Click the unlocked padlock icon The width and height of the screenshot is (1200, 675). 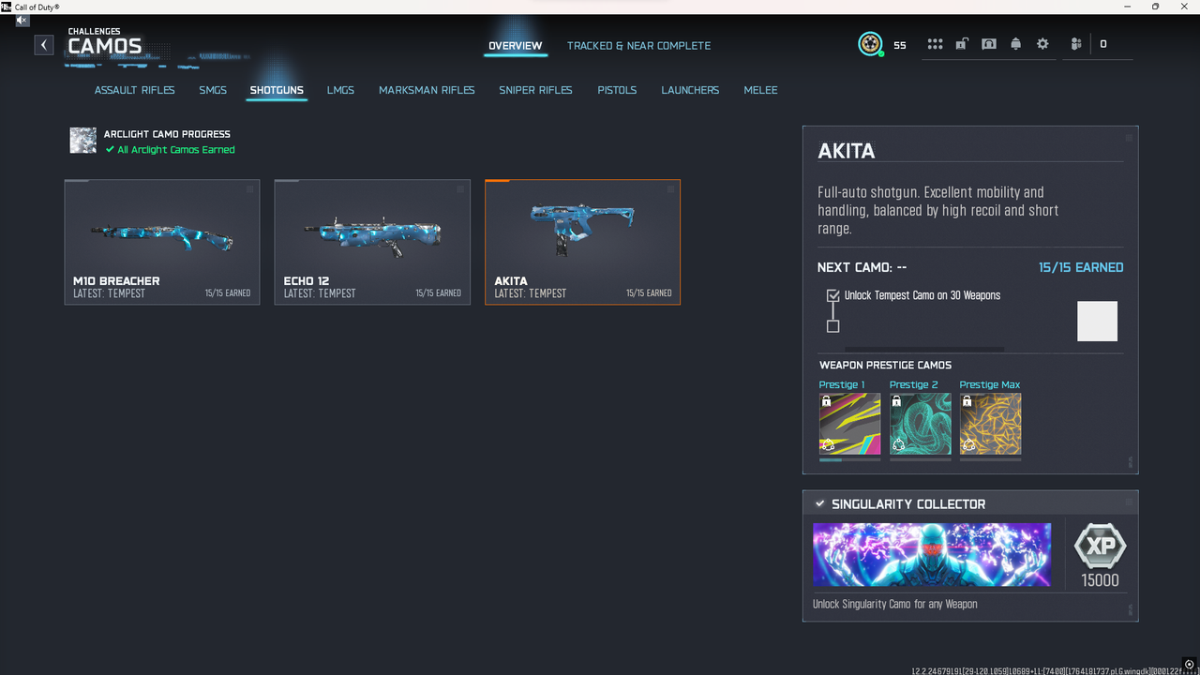tap(962, 44)
